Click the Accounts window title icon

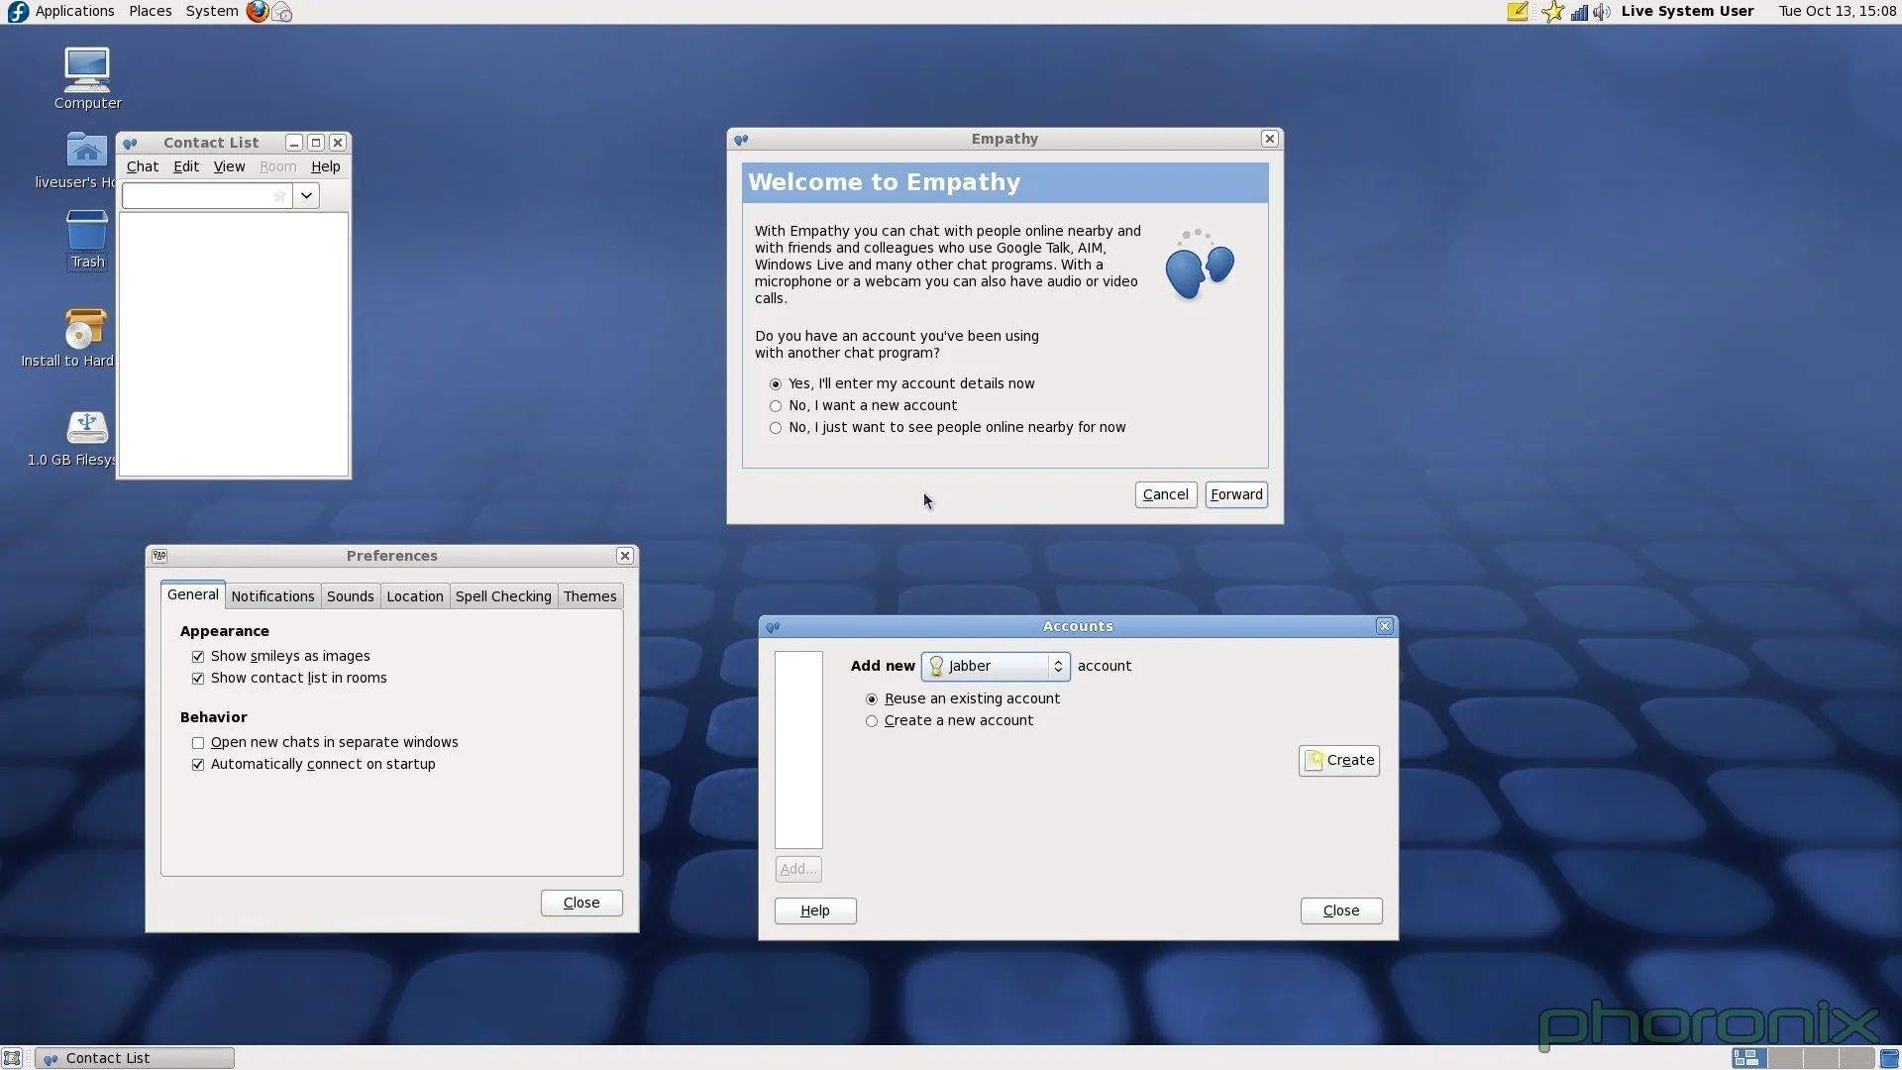click(773, 626)
